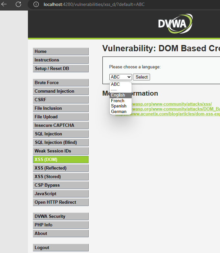Open the XSS (Reflected) page

(x=61, y=168)
